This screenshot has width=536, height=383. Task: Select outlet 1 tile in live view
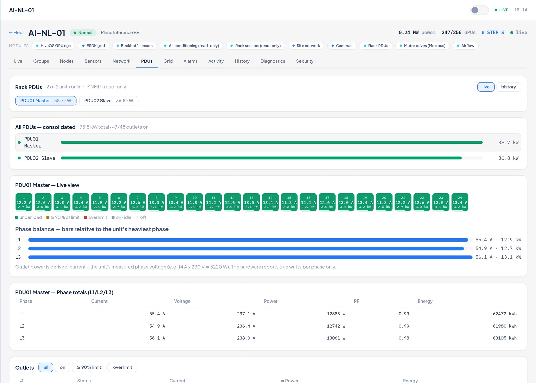click(24, 202)
